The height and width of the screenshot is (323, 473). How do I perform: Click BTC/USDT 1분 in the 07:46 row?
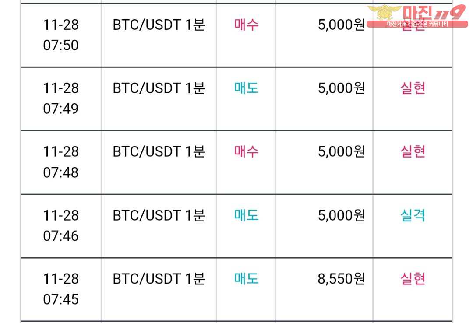[159, 216]
